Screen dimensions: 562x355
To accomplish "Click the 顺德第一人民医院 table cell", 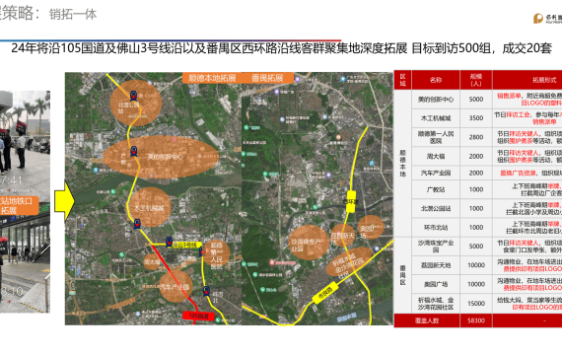I will click(436, 137).
